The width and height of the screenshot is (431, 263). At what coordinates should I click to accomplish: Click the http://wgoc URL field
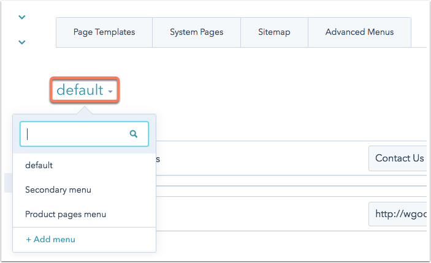coord(398,214)
